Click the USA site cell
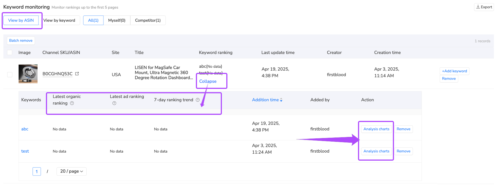498x191 pixels. 116,75
